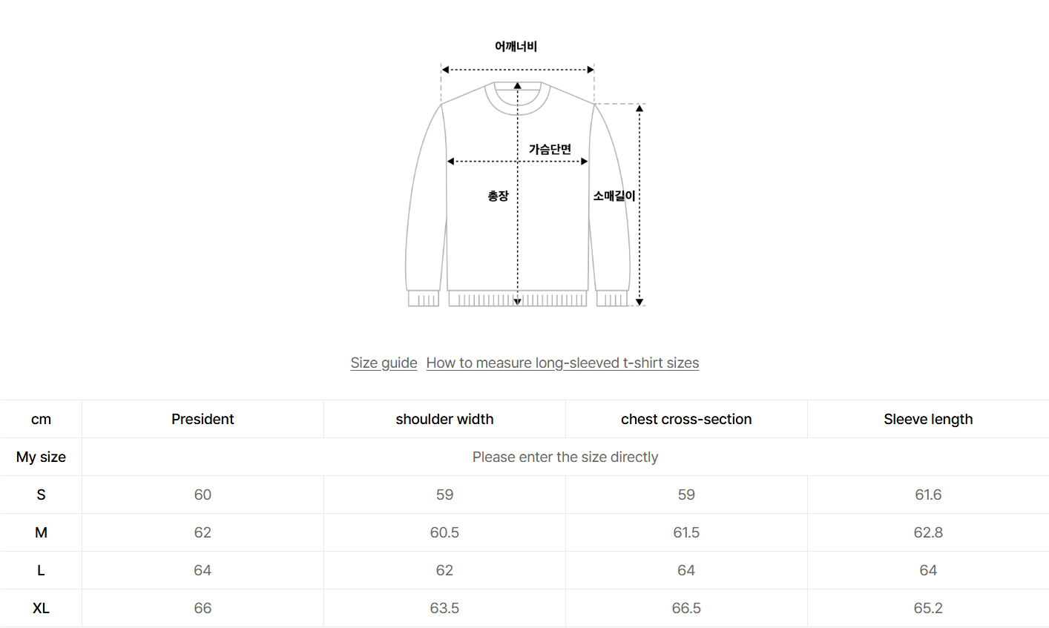1049x628 pixels.
Task: Select the S size row label
Action: [41, 495]
